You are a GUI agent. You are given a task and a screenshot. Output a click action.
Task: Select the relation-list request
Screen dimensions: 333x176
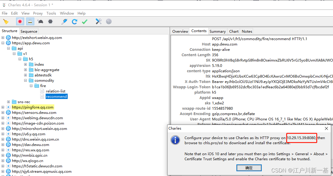[56, 91]
